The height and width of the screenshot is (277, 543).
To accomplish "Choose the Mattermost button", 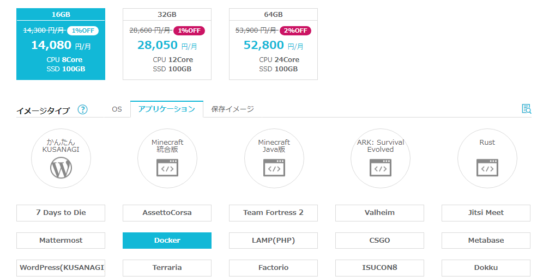I will pyautogui.click(x=61, y=241).
